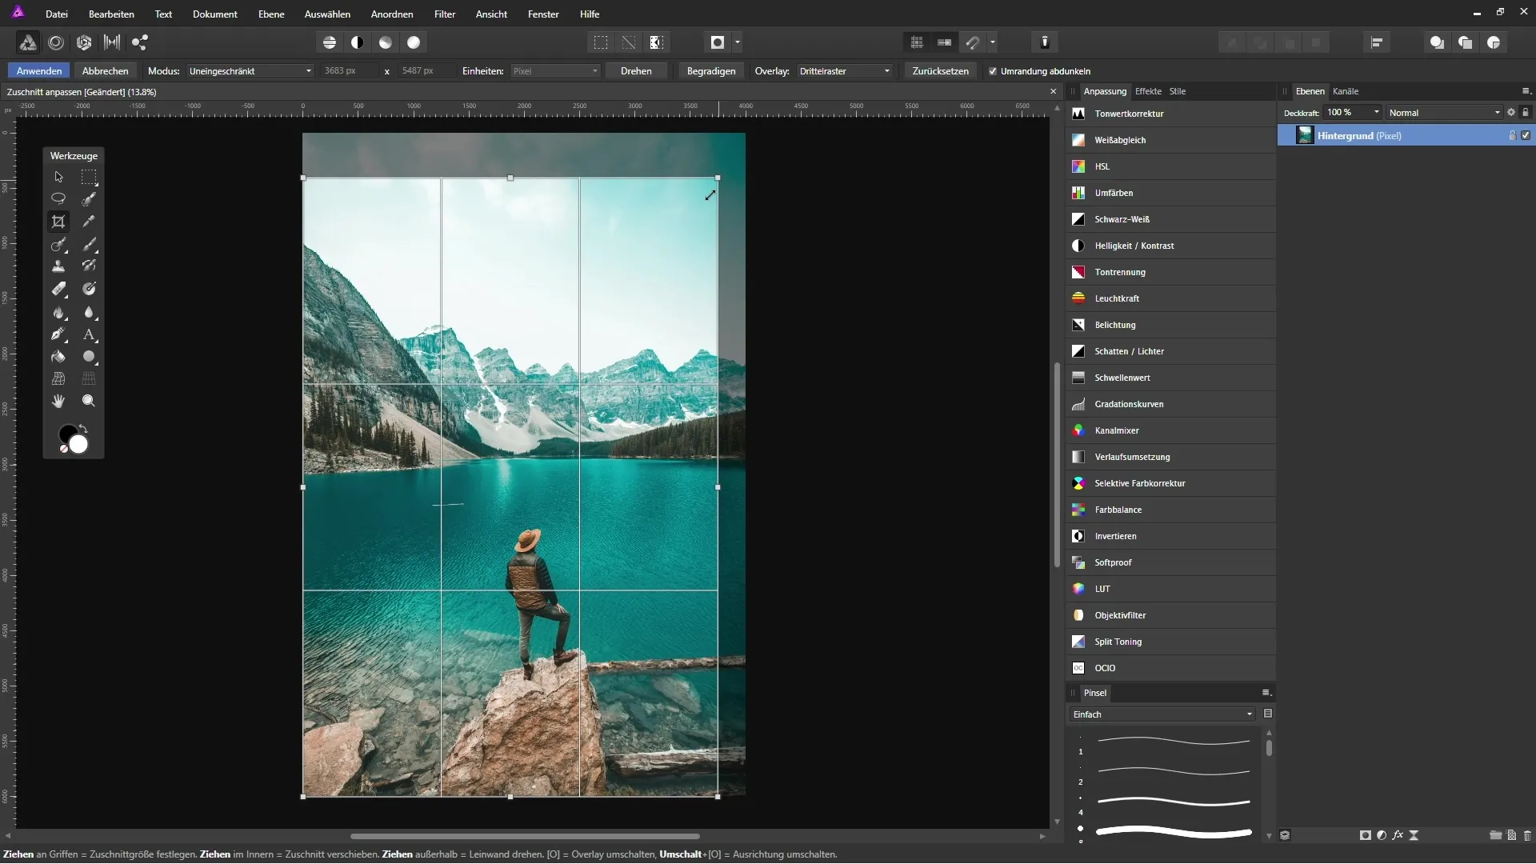Toggle visibility of Hintergrund layer

pyautogui.click(x=1526, y=136)
